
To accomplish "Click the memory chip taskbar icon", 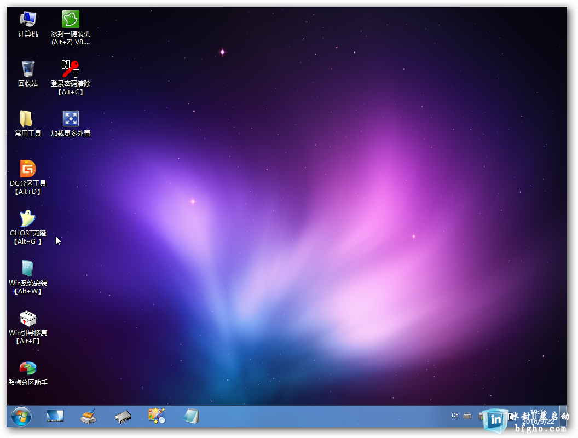I will pos(123,417).
